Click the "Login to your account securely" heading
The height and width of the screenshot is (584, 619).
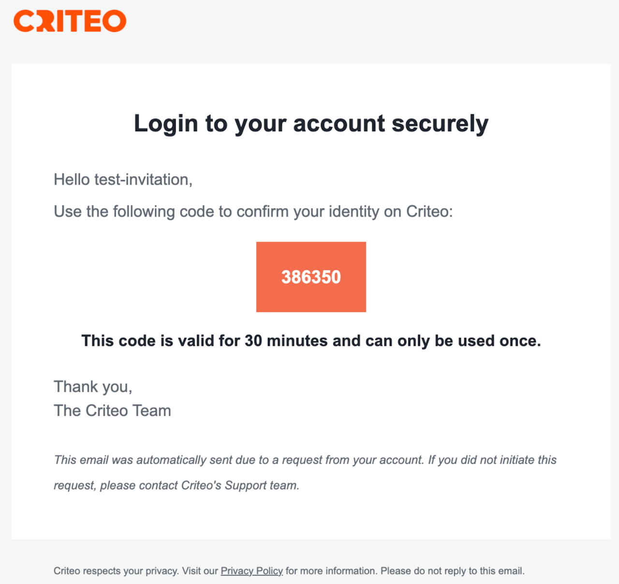[x=311, y=123]
